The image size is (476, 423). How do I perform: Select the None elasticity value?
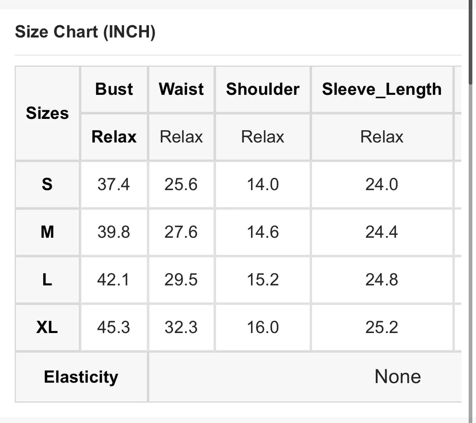click(398, 377)
